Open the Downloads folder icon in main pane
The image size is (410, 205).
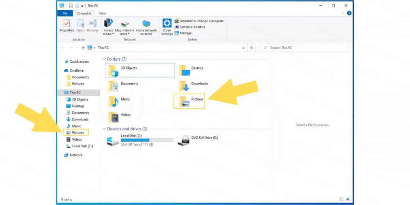point(184,85)
